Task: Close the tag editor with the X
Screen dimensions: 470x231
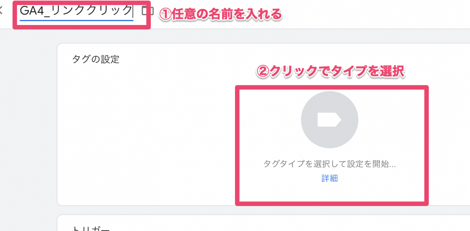Action: tap(1, 11)
